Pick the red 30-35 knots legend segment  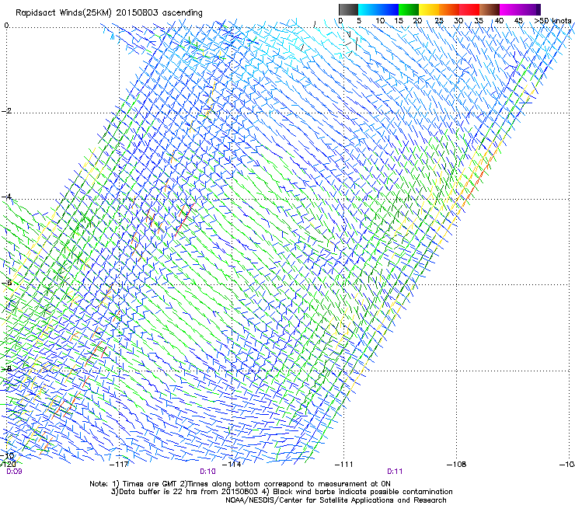click(469, 9)
